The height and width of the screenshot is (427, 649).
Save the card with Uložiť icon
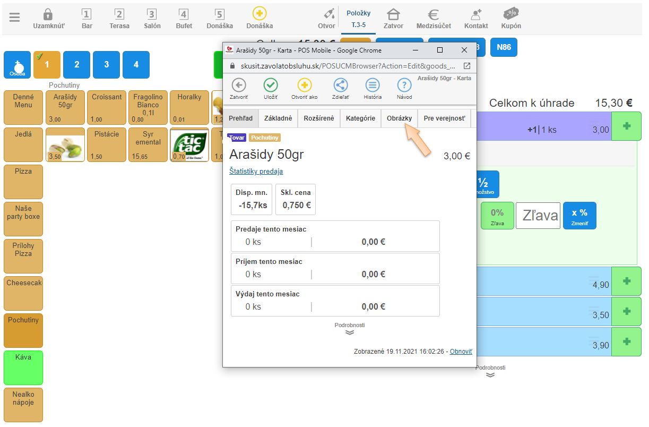[271, 85]
